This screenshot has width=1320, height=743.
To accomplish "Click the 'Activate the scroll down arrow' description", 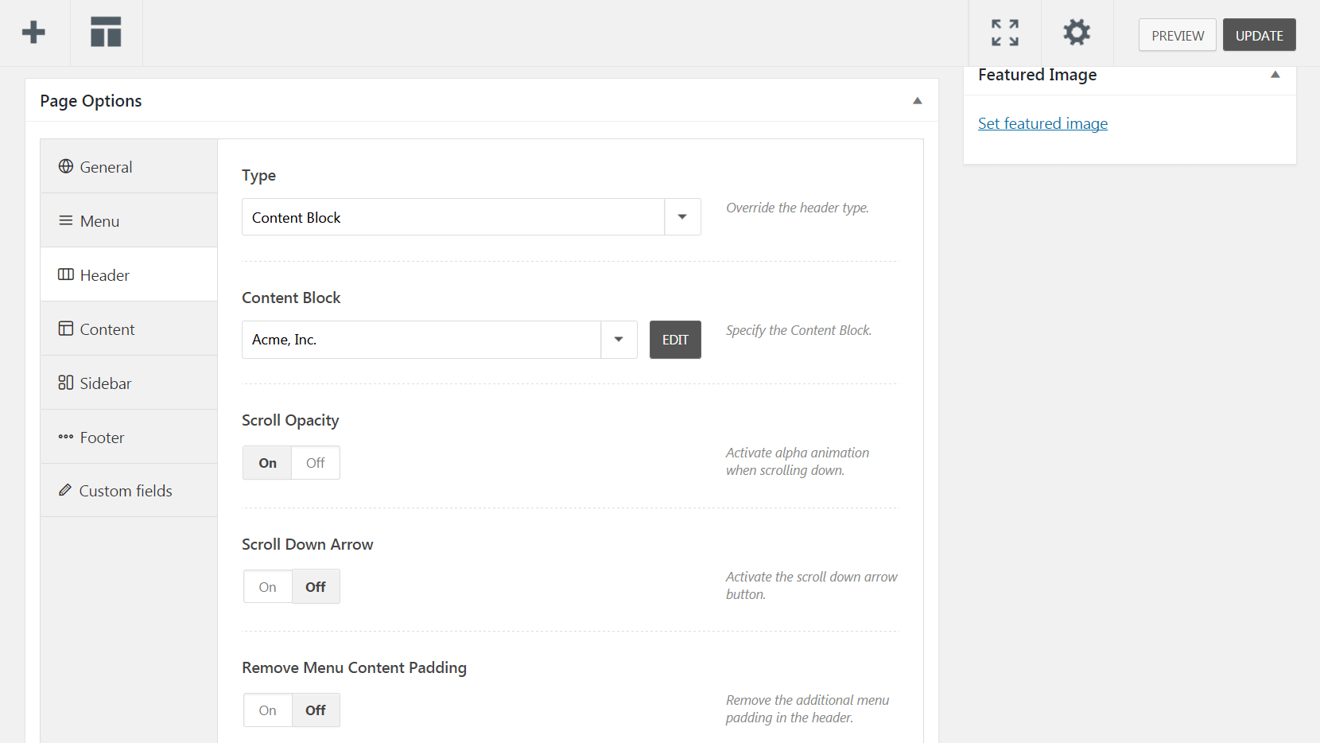I will tap(811, 585).
